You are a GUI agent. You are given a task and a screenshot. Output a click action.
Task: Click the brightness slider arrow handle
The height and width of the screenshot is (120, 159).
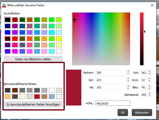[x=145, y=32]
